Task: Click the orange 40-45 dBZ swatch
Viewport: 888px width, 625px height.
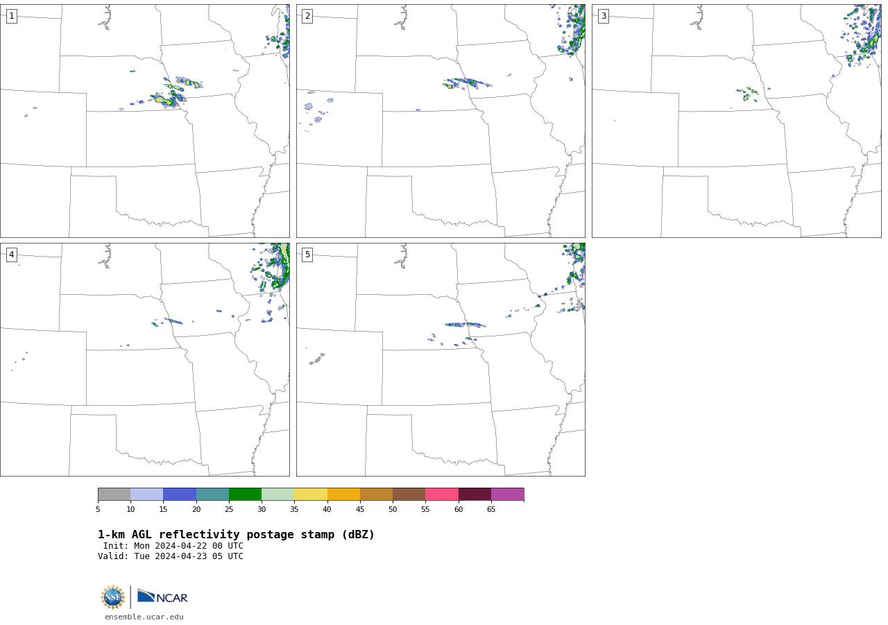Action: pos(343,495)
